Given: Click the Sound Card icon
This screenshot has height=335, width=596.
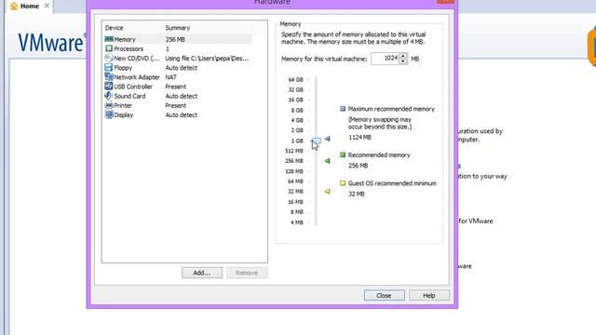Looking at the screenshot, I should pyautogui.click(x=109, y=96).
